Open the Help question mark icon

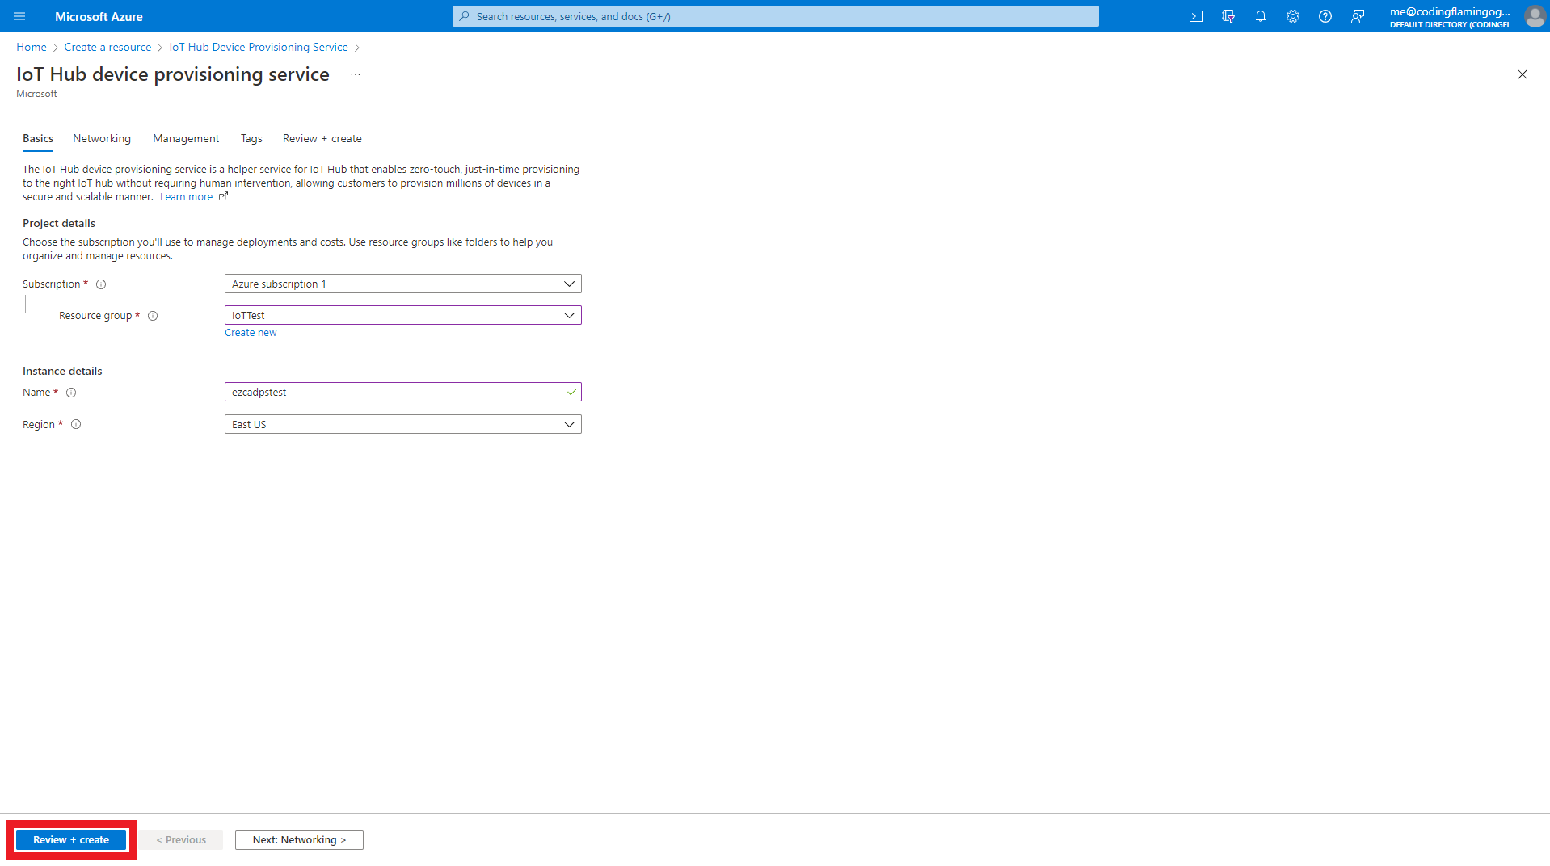(1325, 16)
